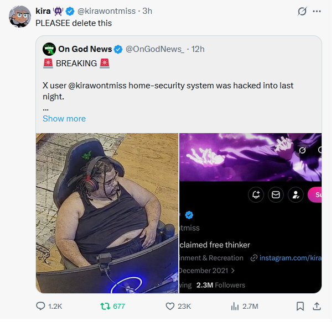Click the pink Subscribe button
Image resolution: width=336 pixels, height=322 pixels.
(x=316, y=194)
